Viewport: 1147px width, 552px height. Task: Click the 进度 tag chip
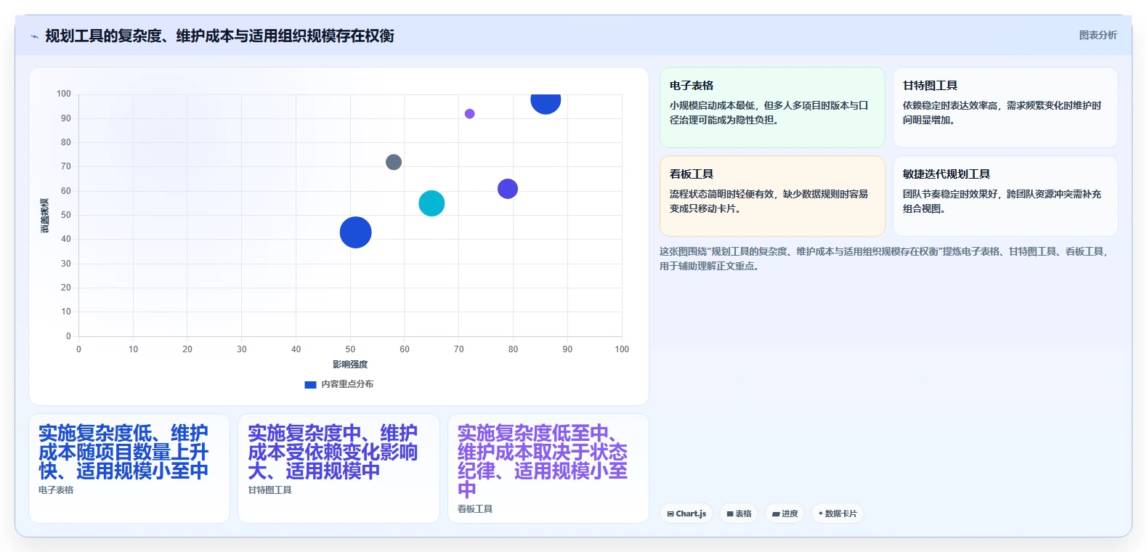785,514
